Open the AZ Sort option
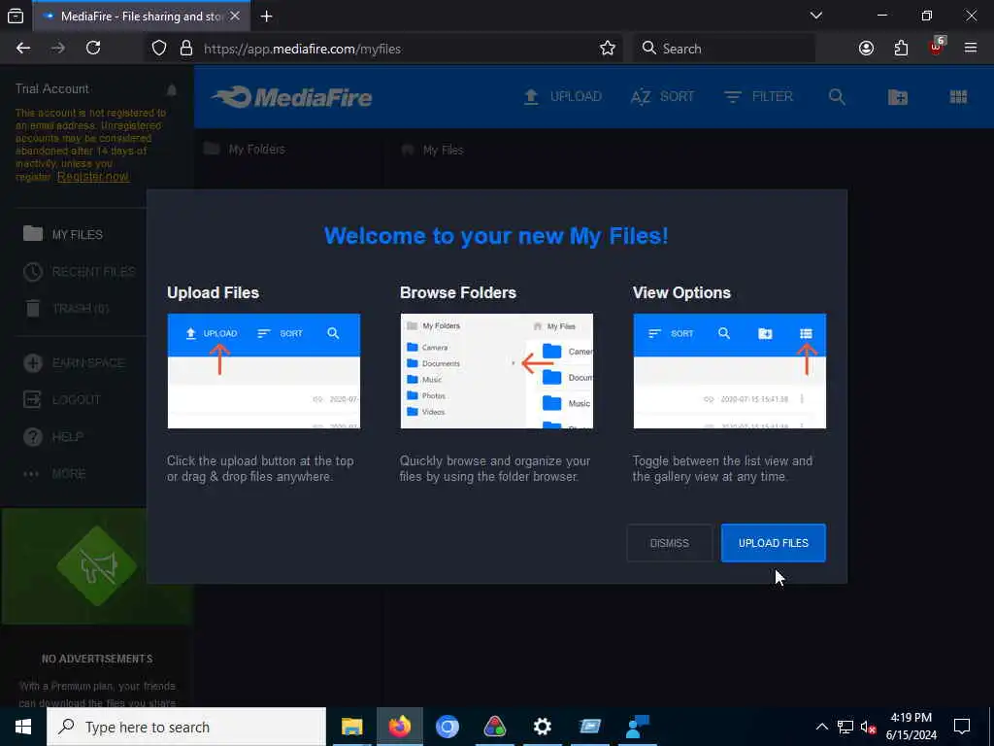The width and height of the screenshot is (994, 746). pos(662,97)
